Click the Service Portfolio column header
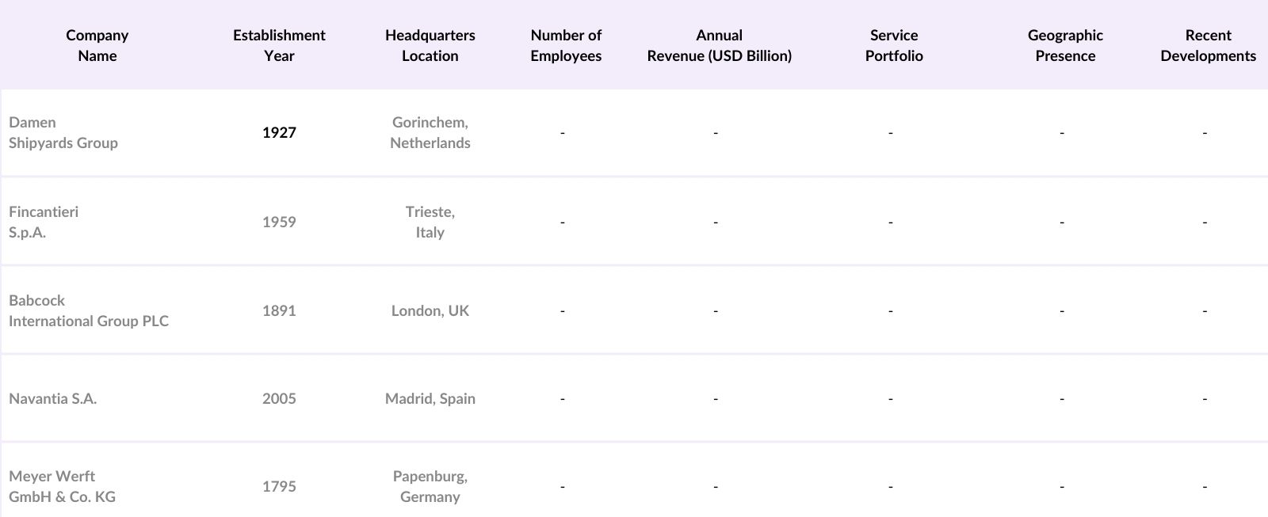The width and height of the screenshot is (1268, 517). point(894,45)
